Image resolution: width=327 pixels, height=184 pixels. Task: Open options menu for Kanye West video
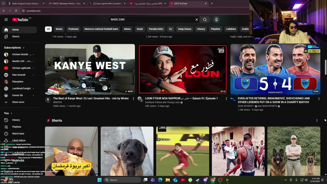coord(133,99)
